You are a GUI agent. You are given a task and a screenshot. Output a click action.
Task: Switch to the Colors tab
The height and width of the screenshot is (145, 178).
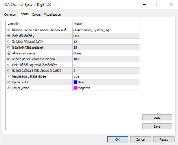click(36, 14)
